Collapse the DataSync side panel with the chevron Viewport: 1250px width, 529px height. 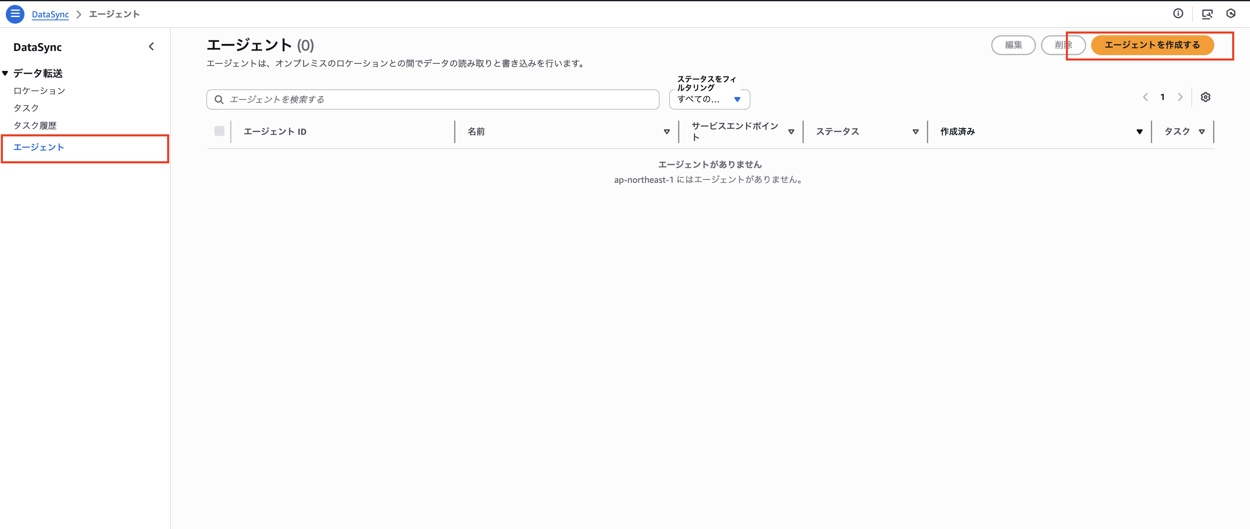pyautogui.click(x=151, y=46)
